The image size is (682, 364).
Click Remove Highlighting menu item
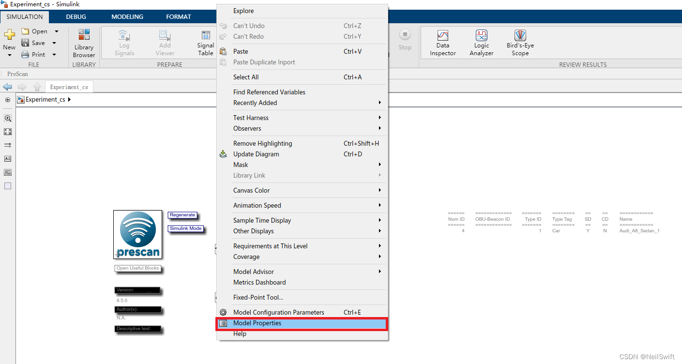point(302,143)
